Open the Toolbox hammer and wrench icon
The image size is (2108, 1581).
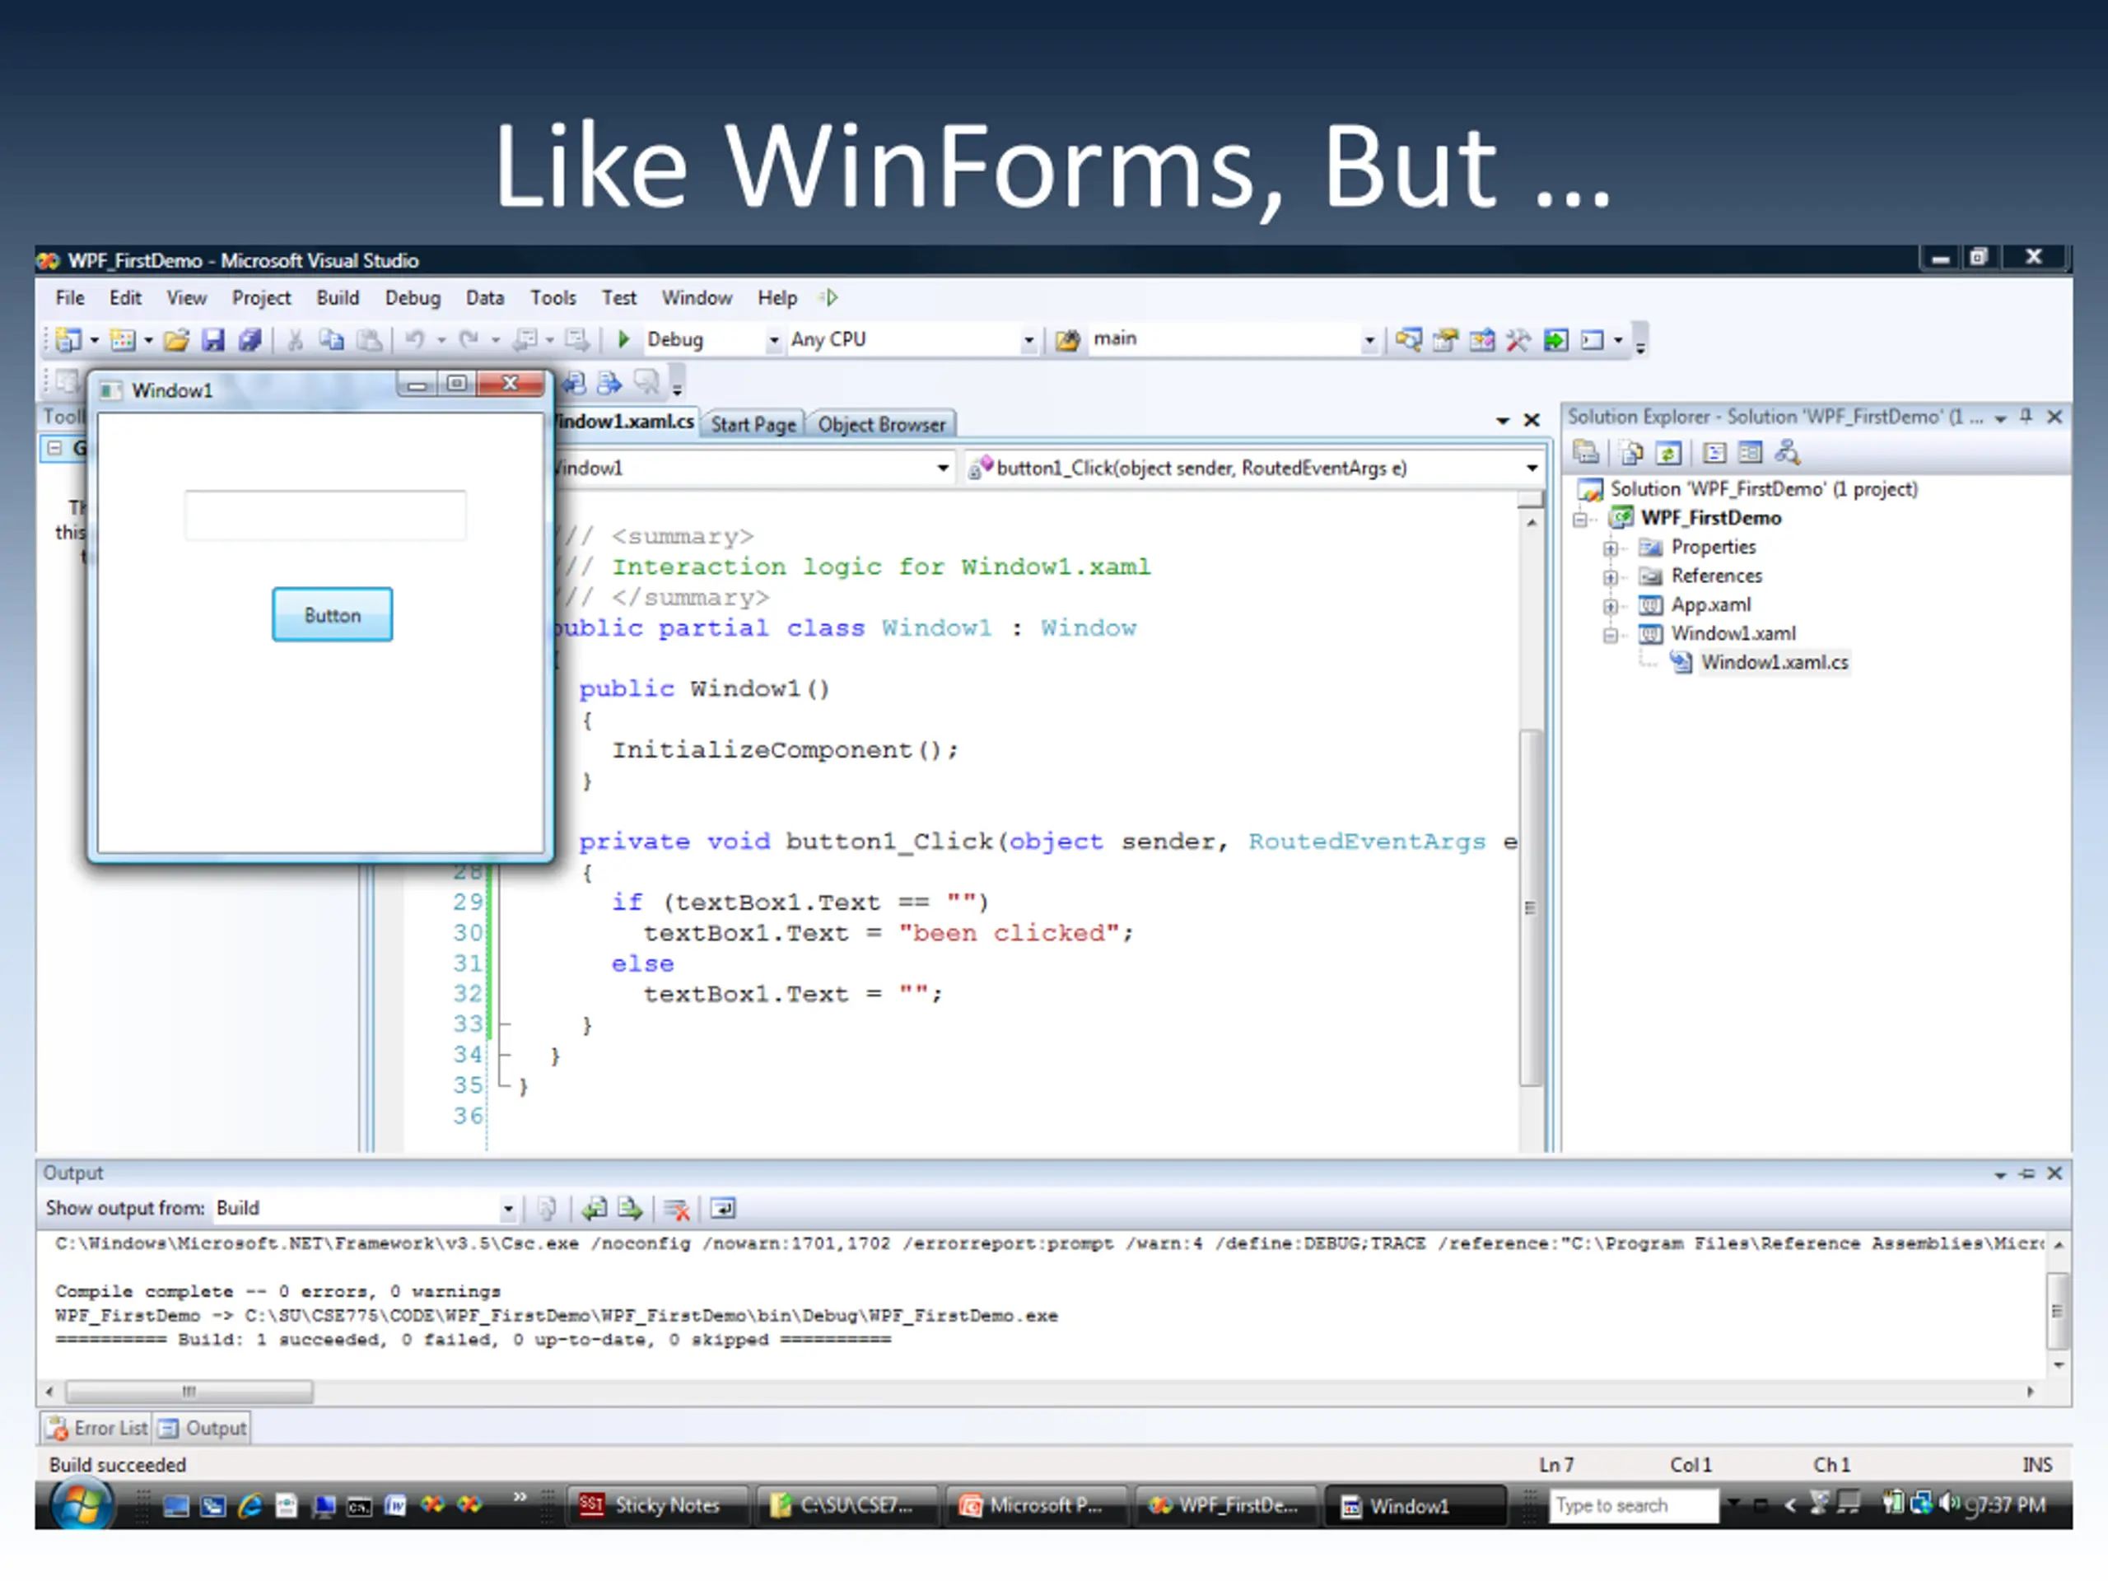pos(1518,339)
